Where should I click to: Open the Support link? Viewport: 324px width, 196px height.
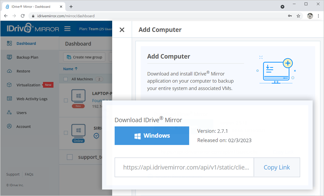[x=13, y=174]
